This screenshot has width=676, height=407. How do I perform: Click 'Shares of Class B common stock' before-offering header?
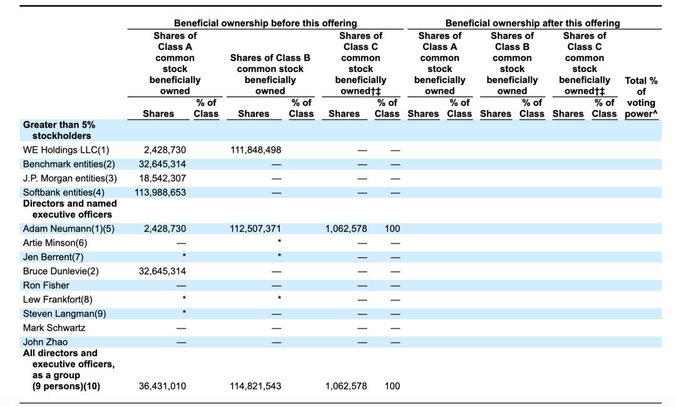point(270,74)
